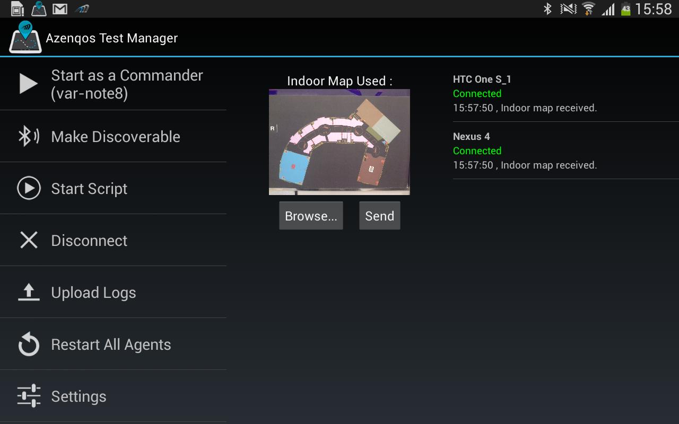Tap the cell signal bars icon

608,9
